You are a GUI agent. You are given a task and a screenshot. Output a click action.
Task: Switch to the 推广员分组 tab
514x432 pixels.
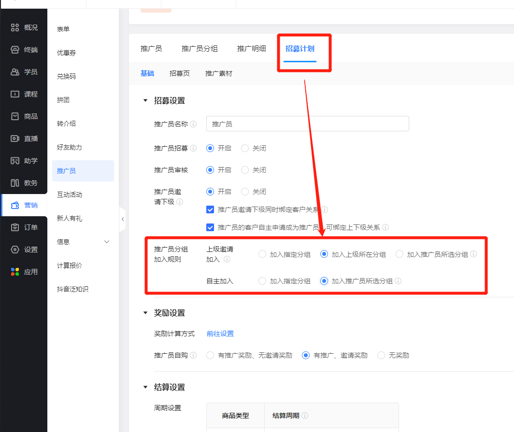[200, 48]
